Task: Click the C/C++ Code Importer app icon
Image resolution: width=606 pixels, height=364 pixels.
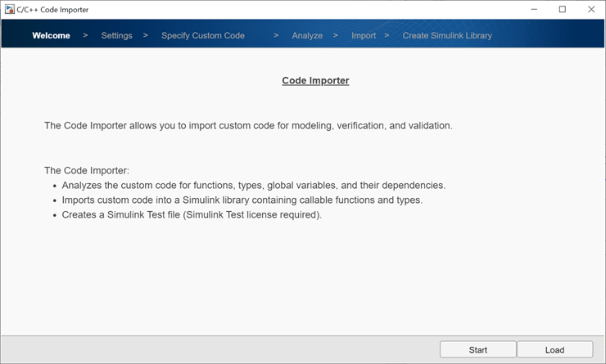Action: (10, 10)
